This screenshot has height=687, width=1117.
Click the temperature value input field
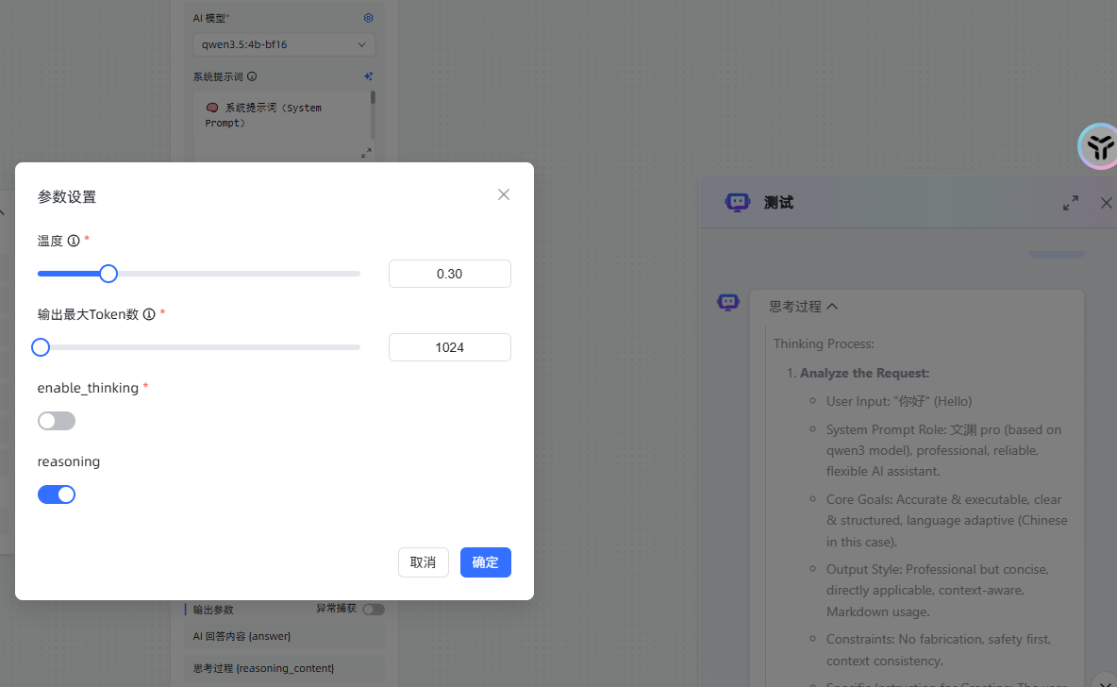click(x=449, y=274)
